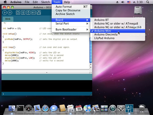153x115 pixels.
Task: Open the File menu
Action: click(27, 2)
